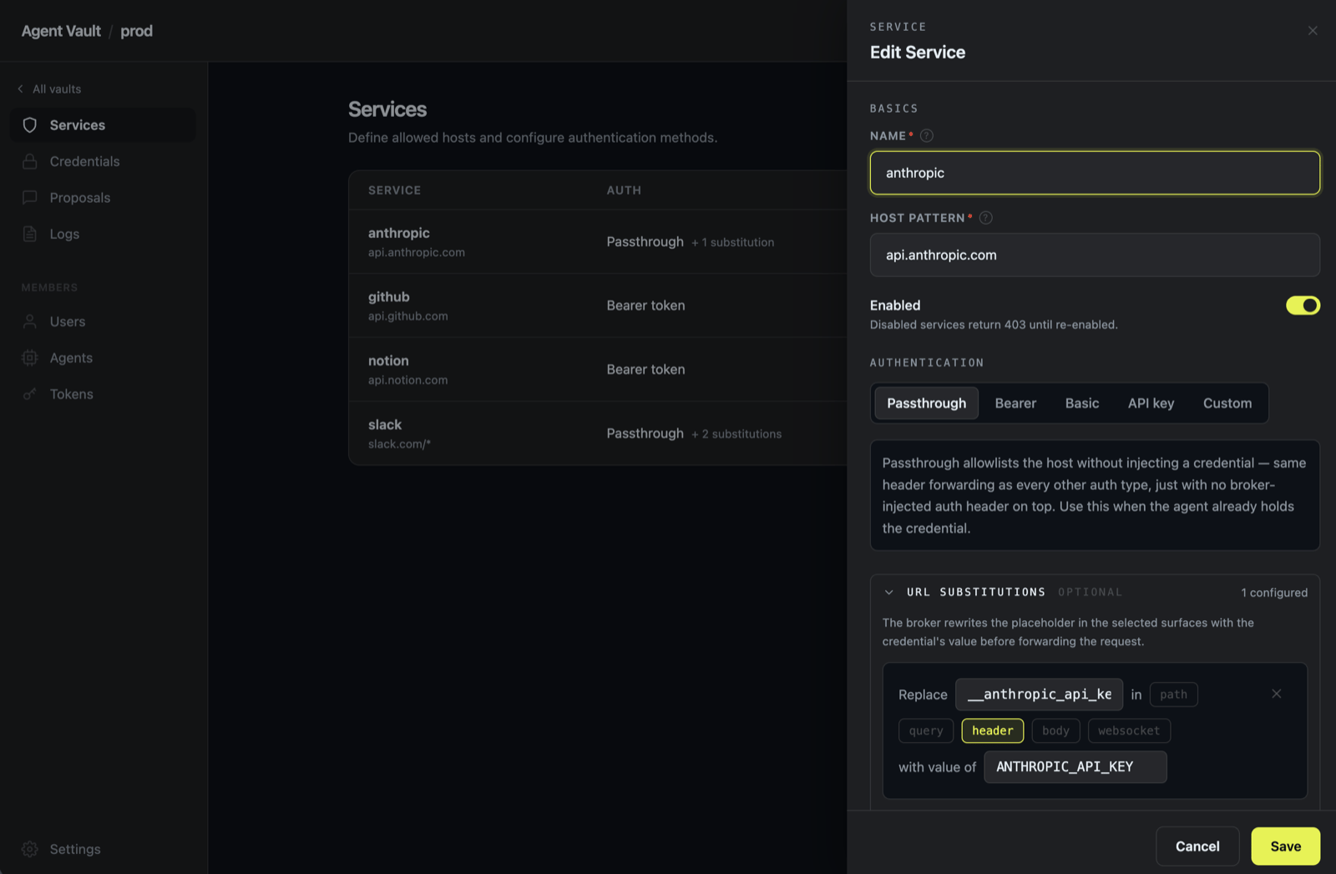
Task: Select the Passthrough authentication tab
Action: pyautogui.click(x=926, y=403)
